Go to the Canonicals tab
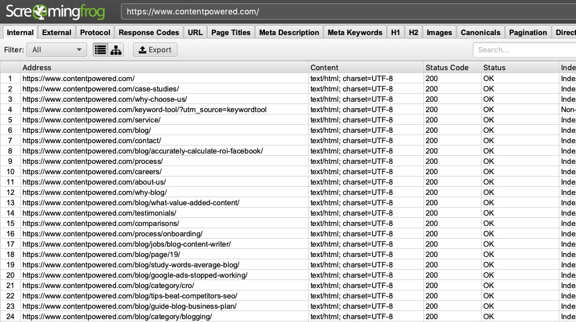The width and height of the screenshot is (576, 322). pyautogui.click(x=480, y=33)
